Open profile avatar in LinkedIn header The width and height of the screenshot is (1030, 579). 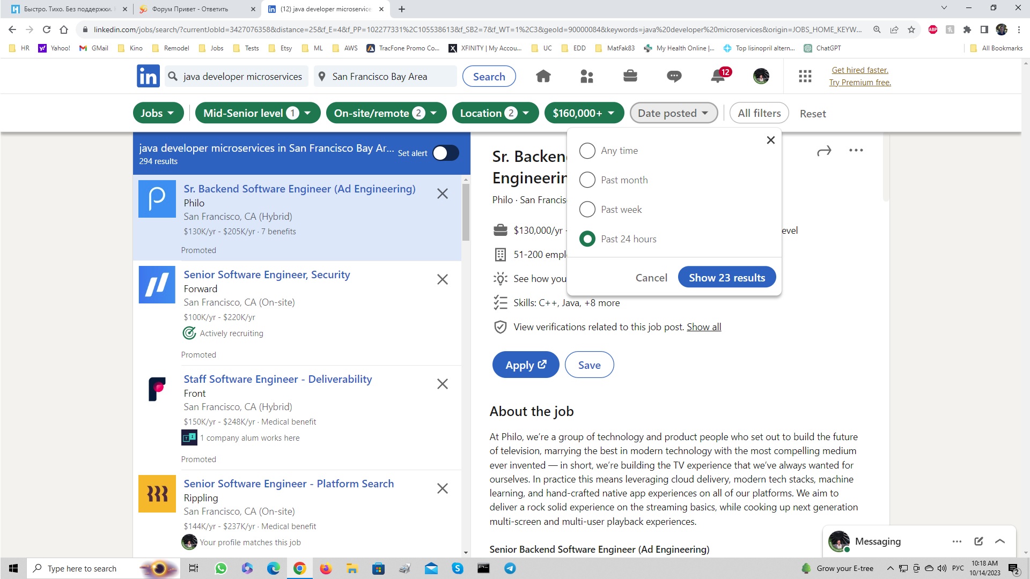(761, 76)
